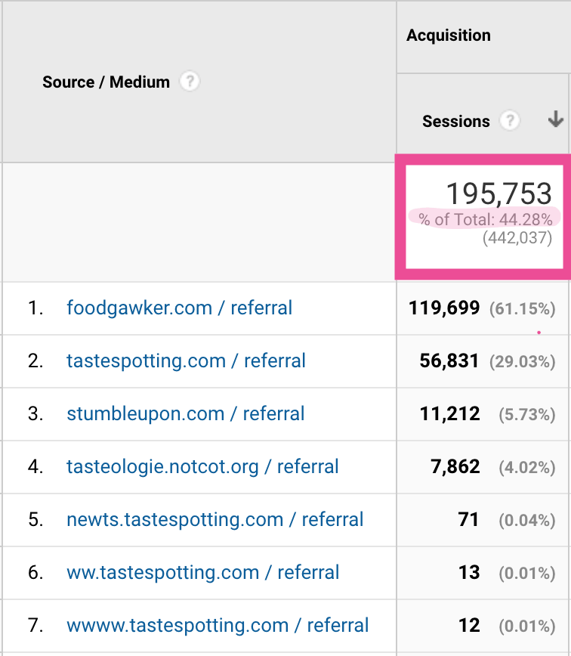Click the Sessions sort descending arrow

556,119
